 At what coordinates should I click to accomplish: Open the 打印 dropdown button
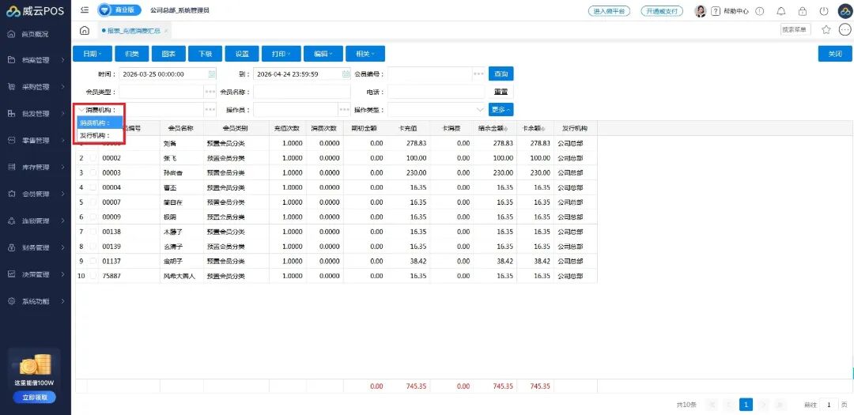[x=281, y=54]
